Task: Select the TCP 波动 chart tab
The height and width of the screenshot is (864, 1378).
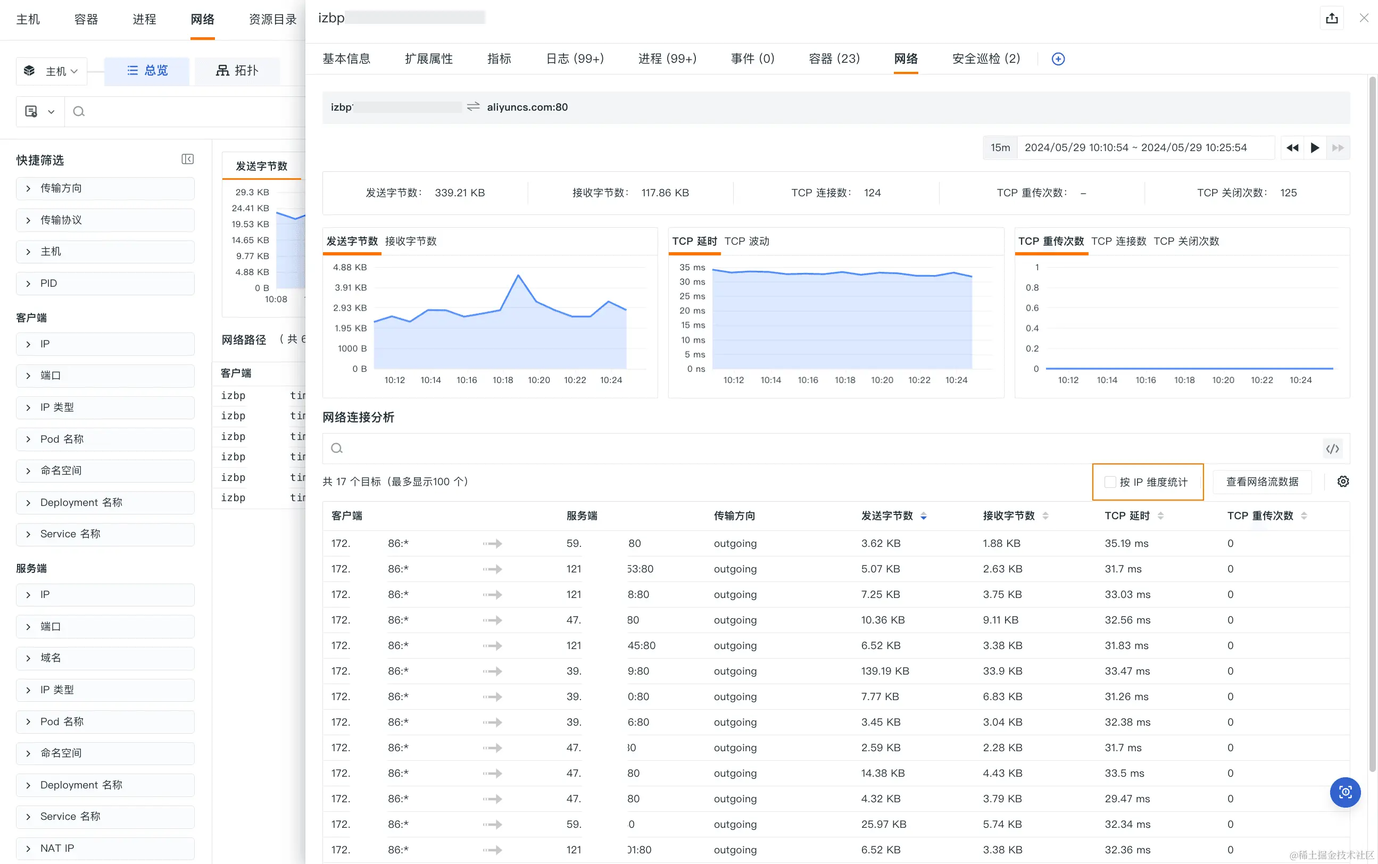Action: coord(746,241)
